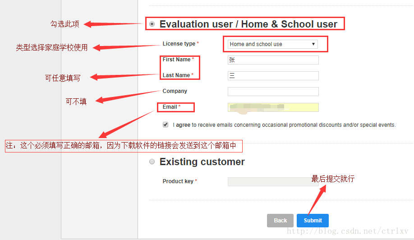Open the License type dropdown
Image resolution: width=414 pixels, height=240 pixels.
coord(272,44)
